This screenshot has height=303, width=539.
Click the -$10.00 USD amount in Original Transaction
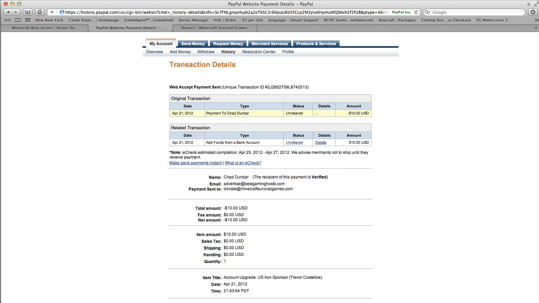[x=358, y=113]
